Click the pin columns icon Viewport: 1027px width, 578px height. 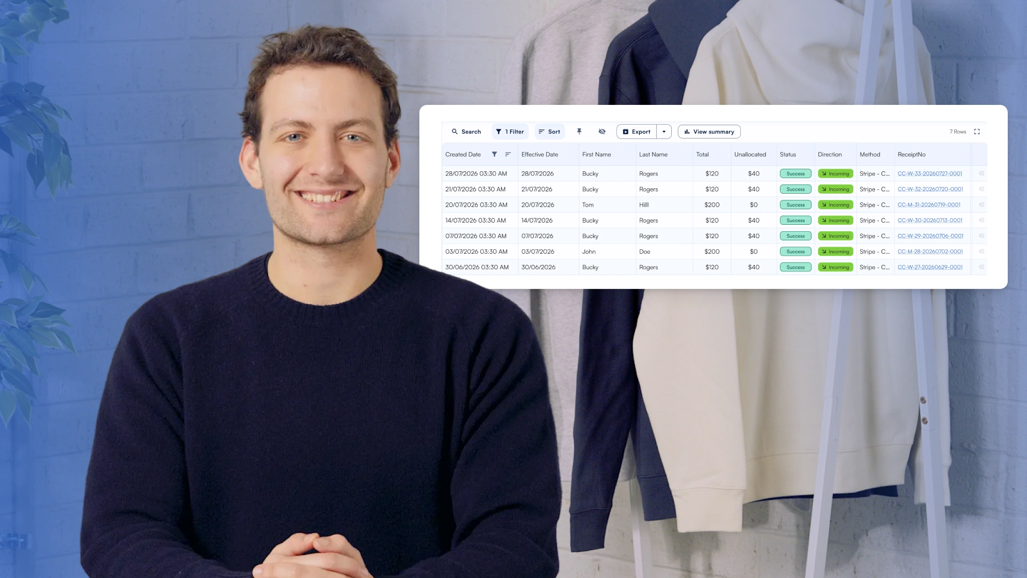click(x=579, y=132)
